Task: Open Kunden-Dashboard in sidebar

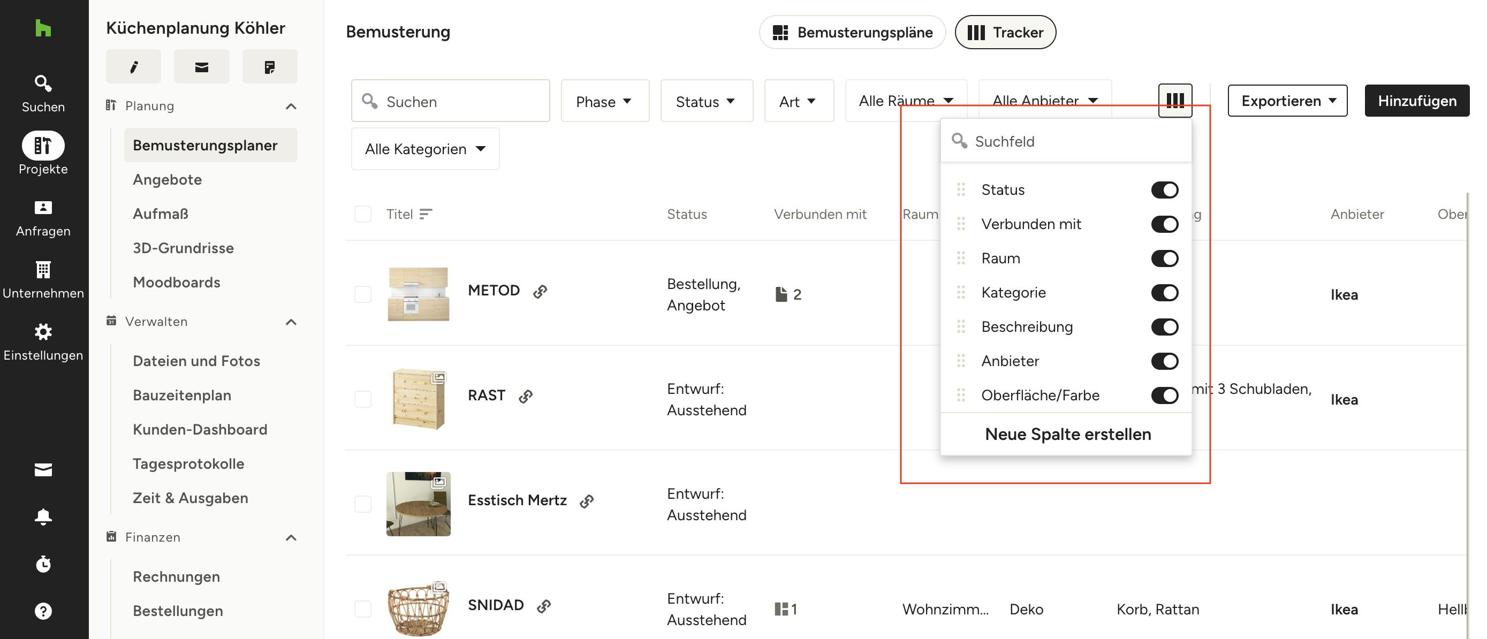Action: (x=200, y=429)
